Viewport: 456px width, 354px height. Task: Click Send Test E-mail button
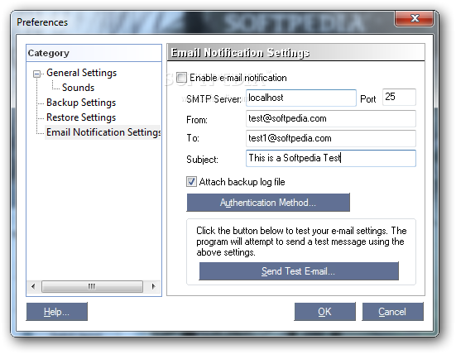[x=299, y=271]
